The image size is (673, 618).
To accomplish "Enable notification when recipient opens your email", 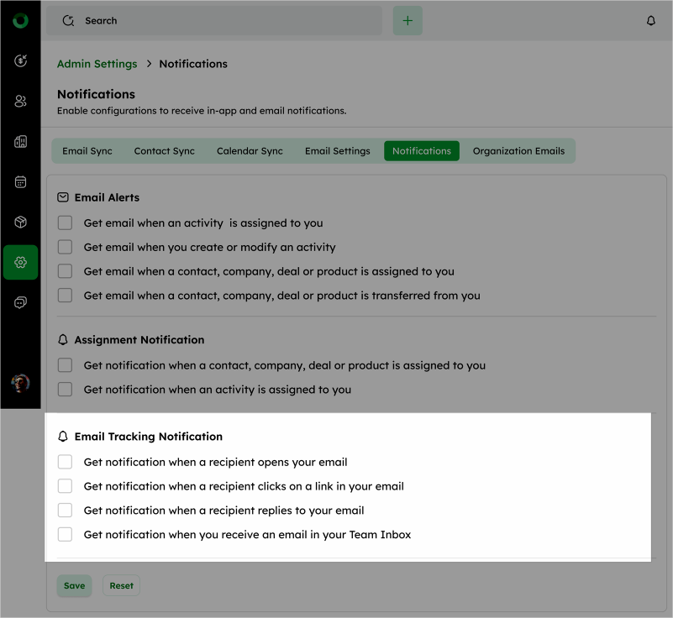I will [65, 462].
